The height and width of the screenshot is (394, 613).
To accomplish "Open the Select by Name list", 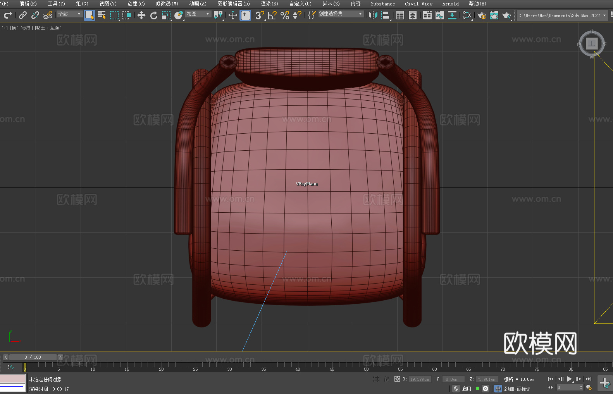I will [x=102, y=15].
